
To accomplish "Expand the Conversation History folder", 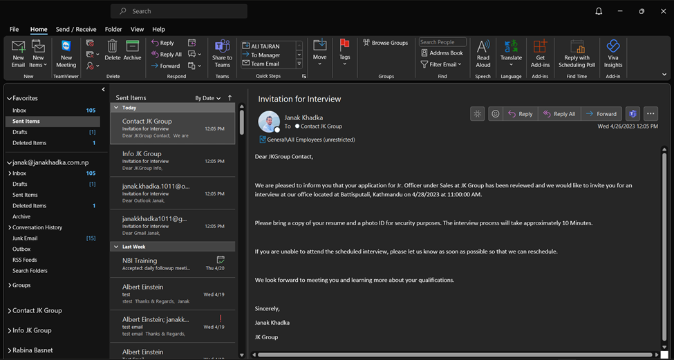I will [x=10, y=227].
